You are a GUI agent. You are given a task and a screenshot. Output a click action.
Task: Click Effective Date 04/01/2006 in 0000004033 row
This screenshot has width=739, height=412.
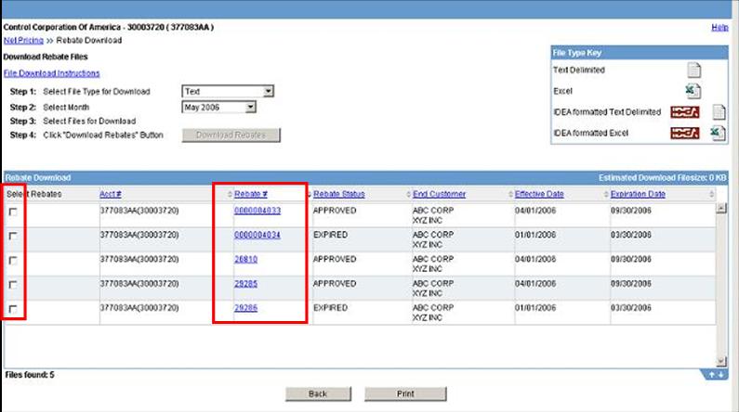(535, 211)
